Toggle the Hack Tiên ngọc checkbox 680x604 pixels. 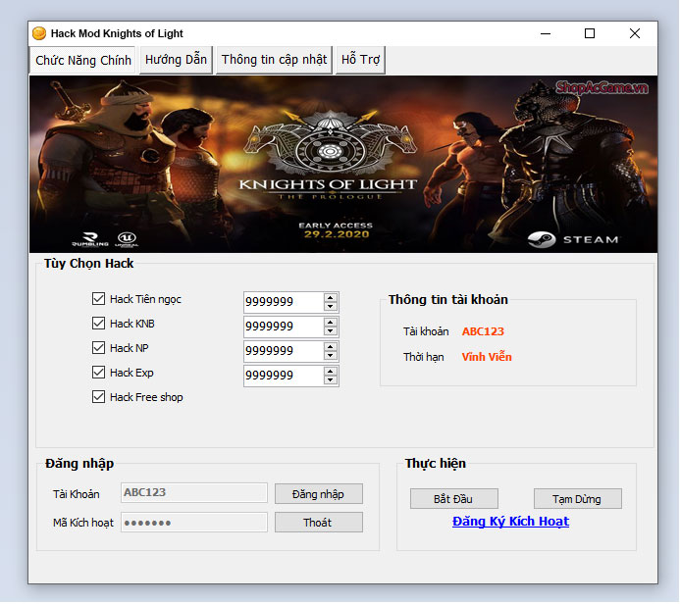(98, 298)
